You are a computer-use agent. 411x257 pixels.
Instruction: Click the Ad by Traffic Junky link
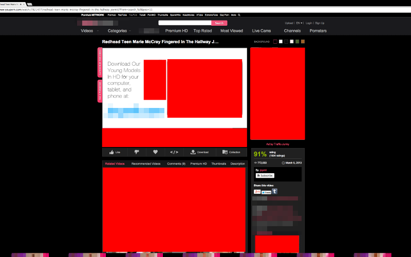pyautogui.click(x=277, y=144)
